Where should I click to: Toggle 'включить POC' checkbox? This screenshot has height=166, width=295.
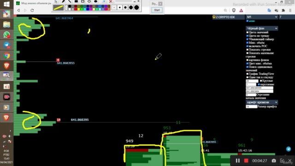pyautogui.click(x=248, y=46)
